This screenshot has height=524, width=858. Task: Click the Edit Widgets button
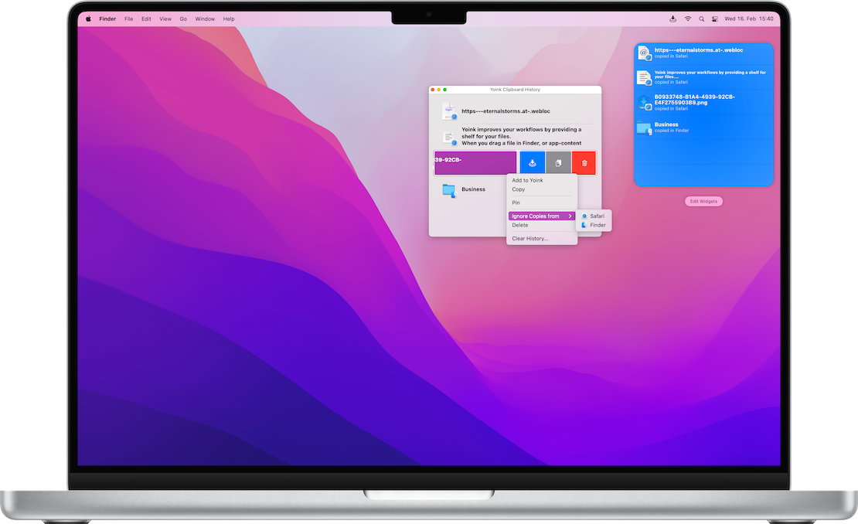tap(703, 201)
